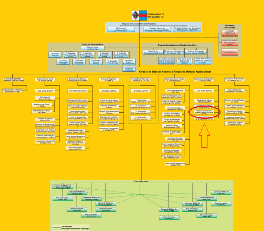
Task: Open Diretoria de Material (D Mat) box
Action: point(109,107)
